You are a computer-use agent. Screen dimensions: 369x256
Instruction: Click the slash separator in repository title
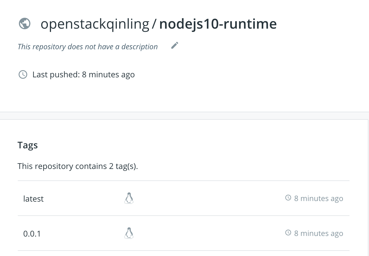pyautogui.click(x=154, y=24)
